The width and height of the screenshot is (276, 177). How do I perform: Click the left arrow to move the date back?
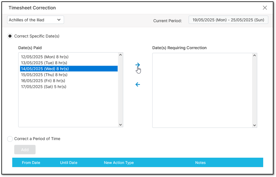(138, 85)
